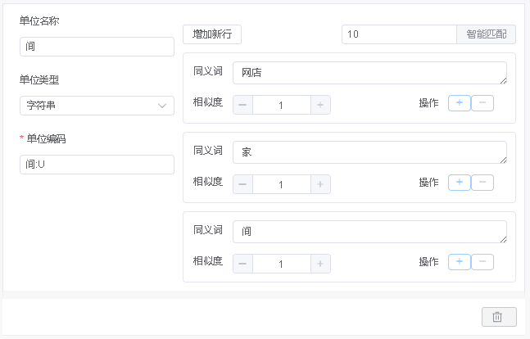Add a row after the 网店 synonym
The width and height of the screenshot is (530, 339).
[460, 103]
